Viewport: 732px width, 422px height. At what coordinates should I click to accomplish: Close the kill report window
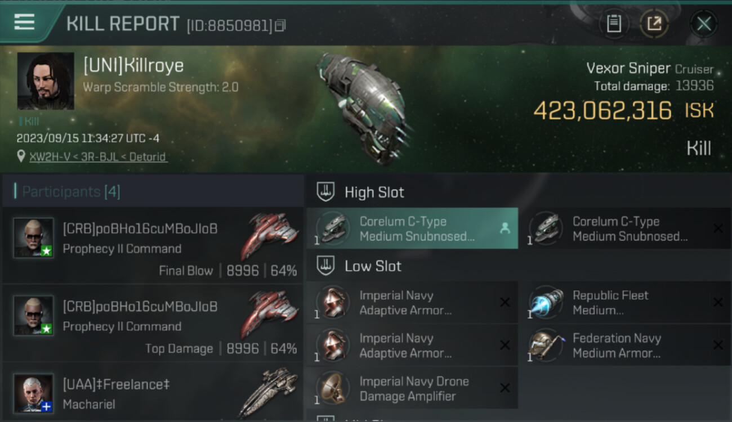[x=704, y=24]
